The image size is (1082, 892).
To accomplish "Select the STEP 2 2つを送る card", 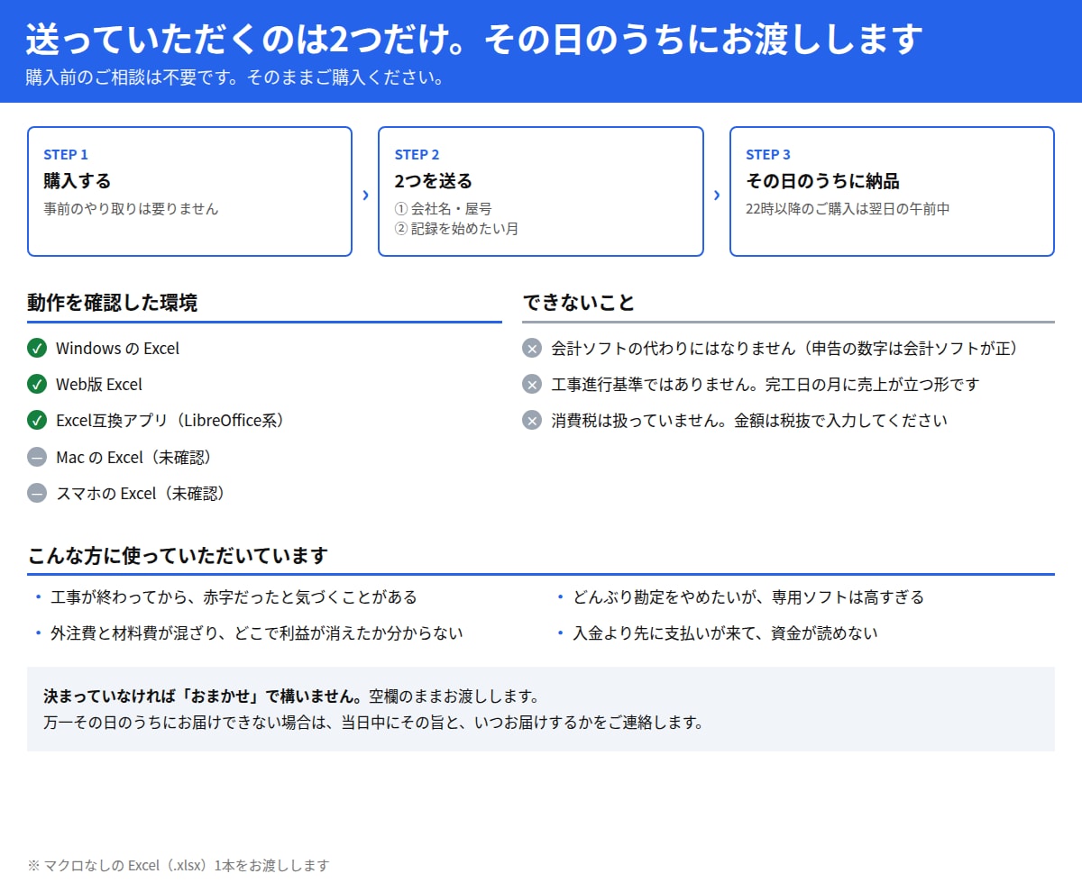I will click(x=541, y=191).
